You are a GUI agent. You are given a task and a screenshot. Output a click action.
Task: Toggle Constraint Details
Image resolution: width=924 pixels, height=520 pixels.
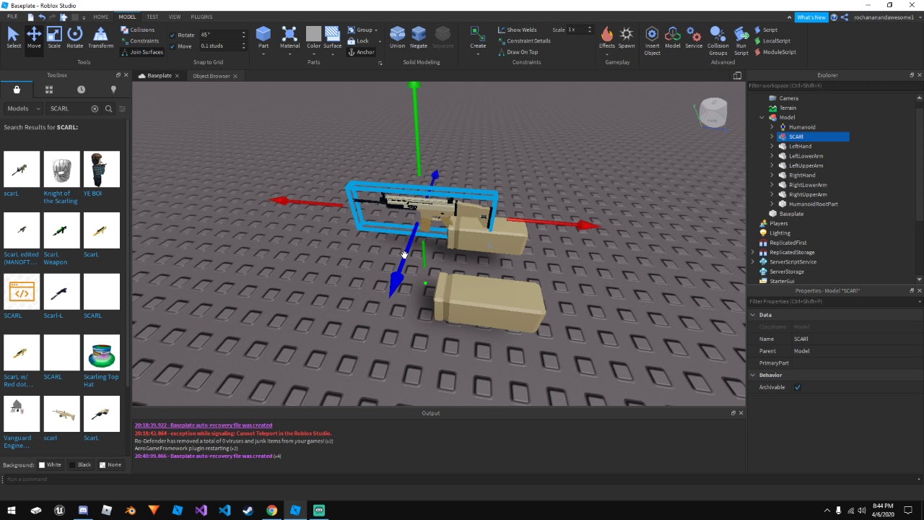(x=523, y=40)
